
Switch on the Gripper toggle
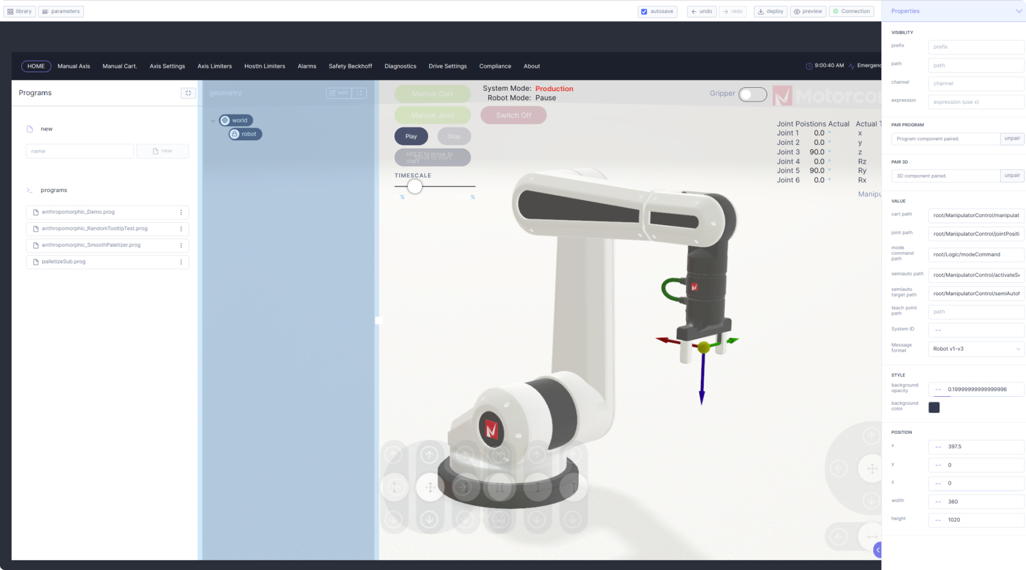click(x=752, y=94)
